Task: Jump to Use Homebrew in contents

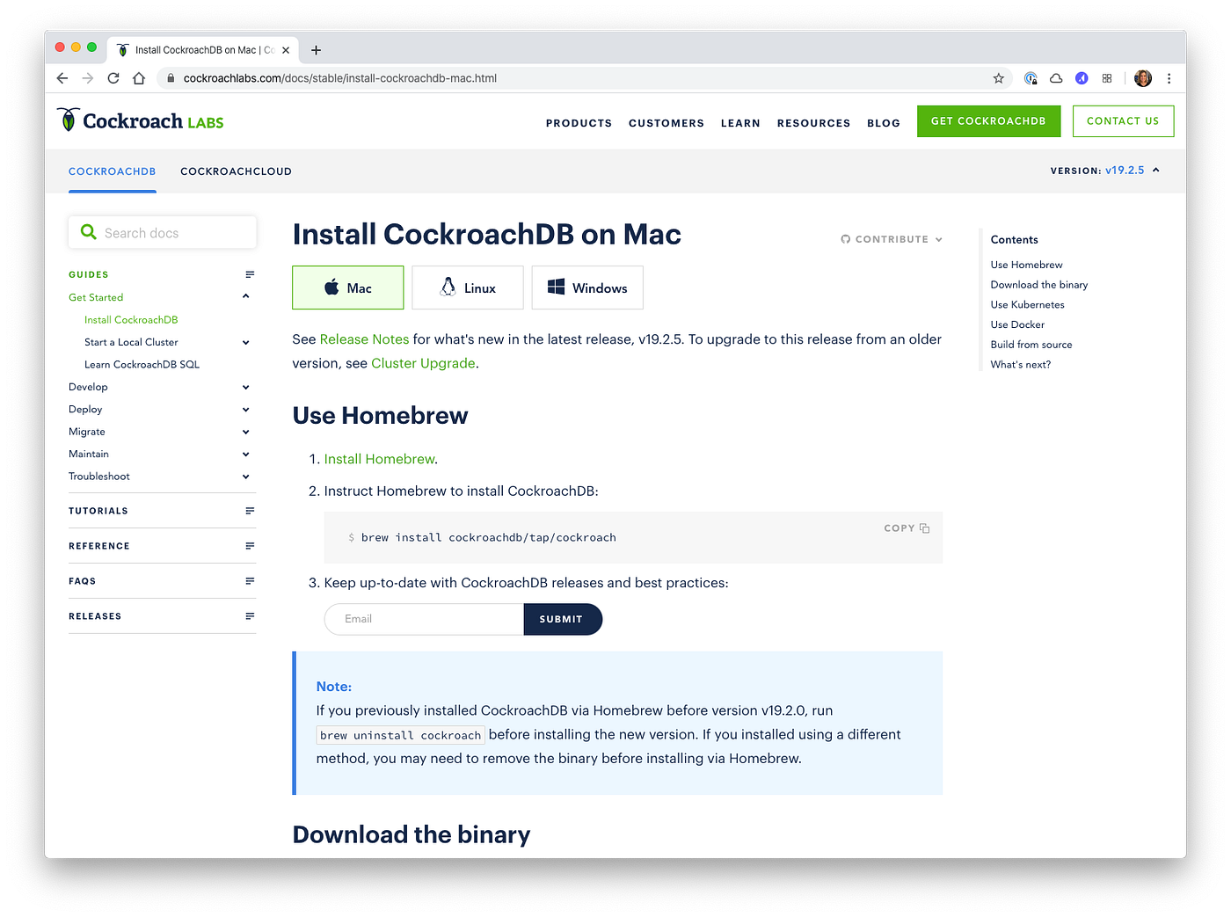Action: 1026,265
